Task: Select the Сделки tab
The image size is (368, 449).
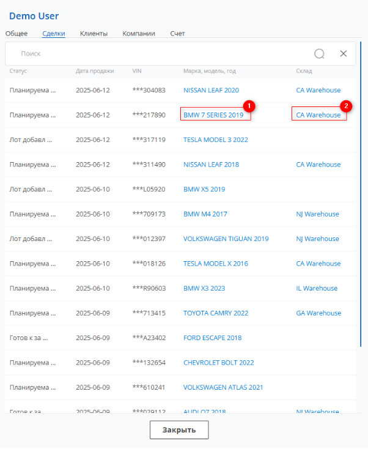Action: pyautogui.click(x=54, y=34)
